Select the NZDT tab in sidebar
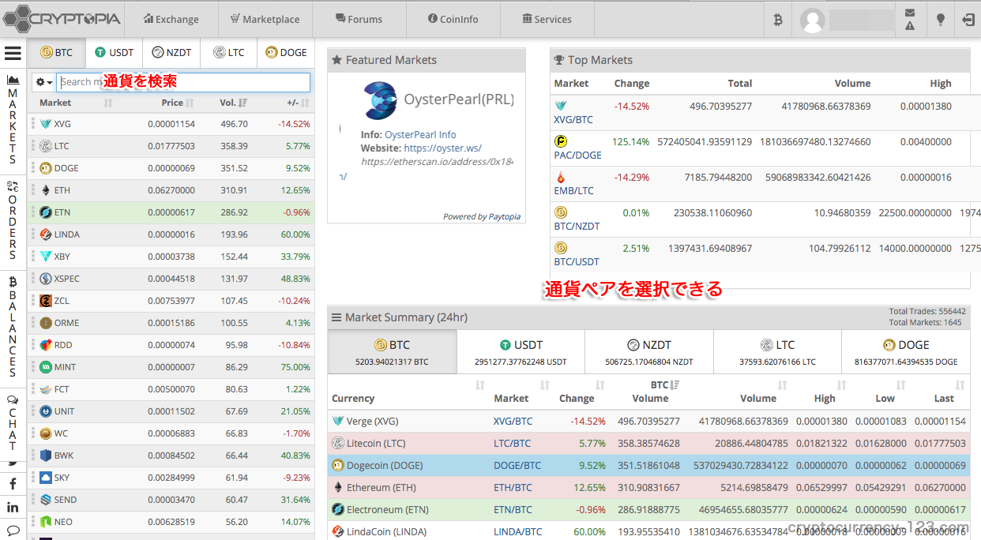 point(171,53)
